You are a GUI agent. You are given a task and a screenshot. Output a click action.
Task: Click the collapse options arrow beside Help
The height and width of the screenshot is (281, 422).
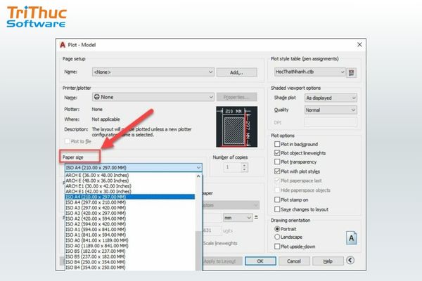click(x=350, y=261)
